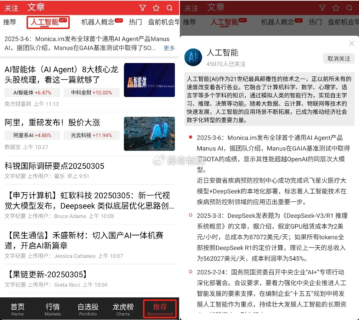Tap 推荐 category in right dimmed screen
The width and height of the screenshot is (359, 320).
(x=189, y=22)
